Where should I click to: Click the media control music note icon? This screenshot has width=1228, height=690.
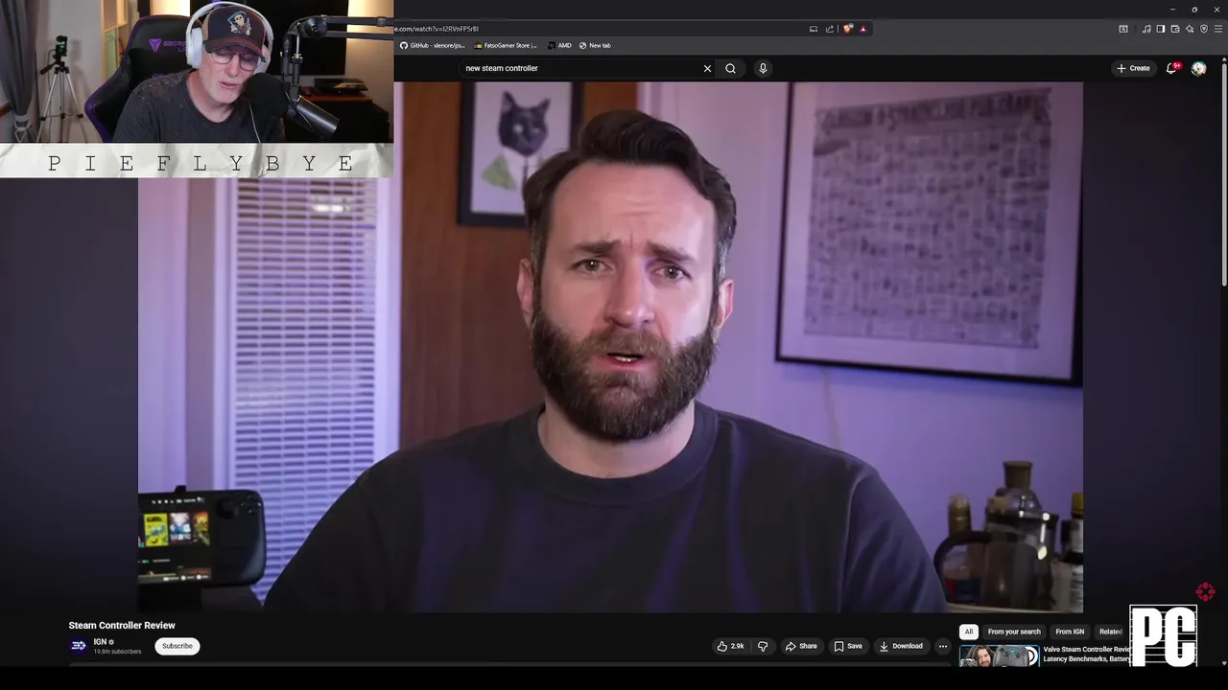point(1146,29)
